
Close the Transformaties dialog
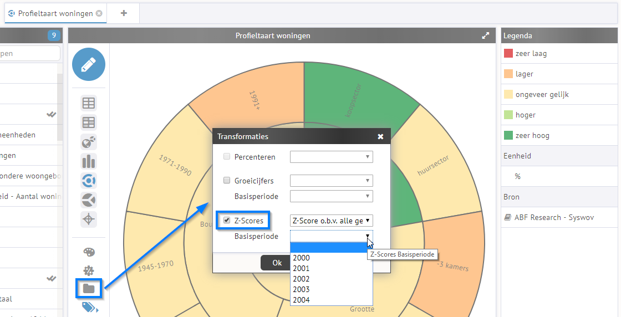(380, 136)
